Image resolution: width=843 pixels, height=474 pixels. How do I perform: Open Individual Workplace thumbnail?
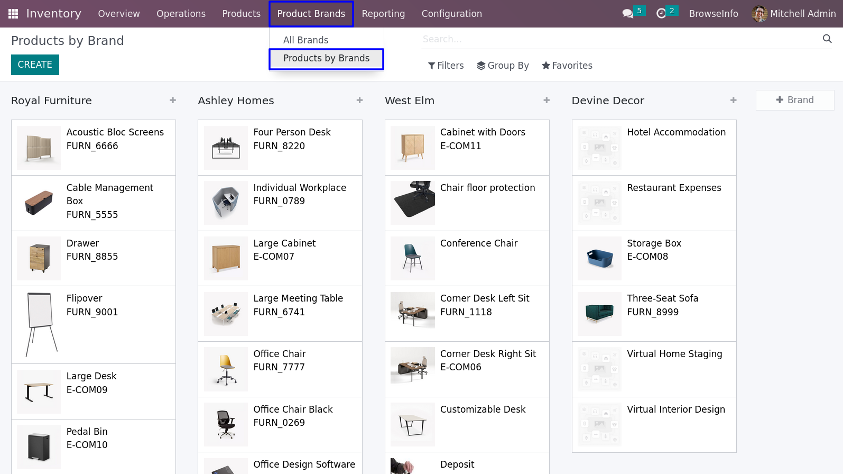tap(226, 203)
